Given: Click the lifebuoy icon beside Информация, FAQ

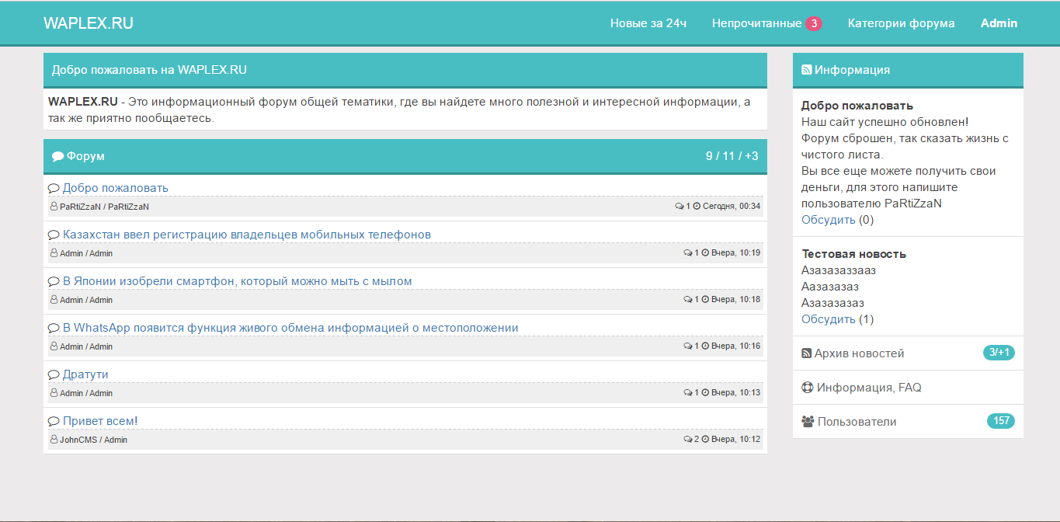Looking at the screenshot, I should pos(807,388).
